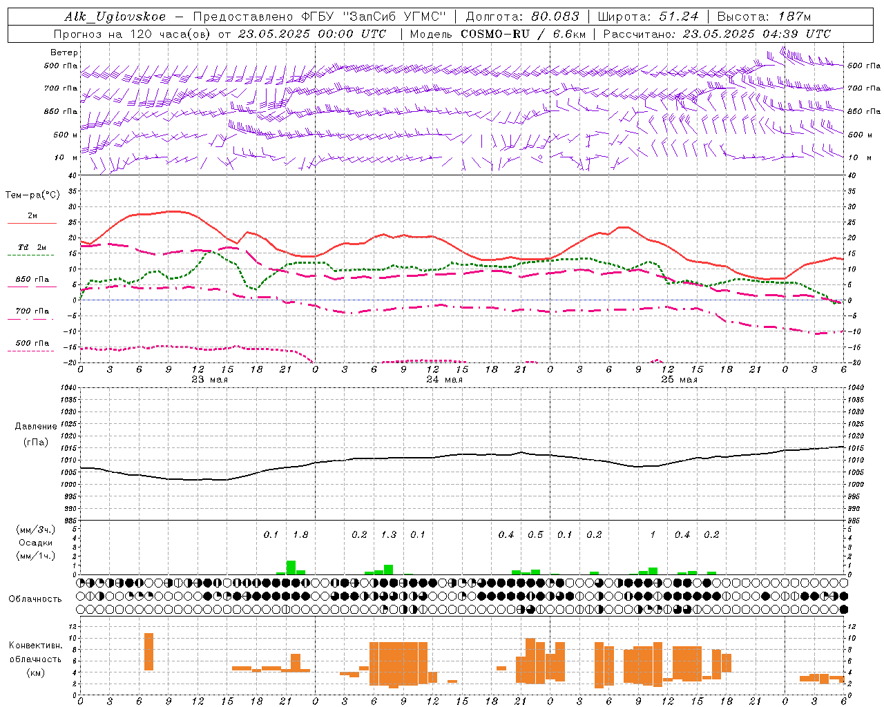Click the station name Alk_Uglovskoe
The height and width of the screenshot is (707, 884).
tap(115, 17)
